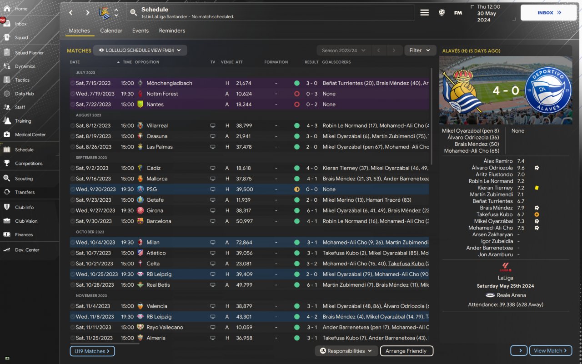This screenshot has width=582, height=364.
Task: Click the up/down chevrons beside the club badge
Action: pos(116,13)
